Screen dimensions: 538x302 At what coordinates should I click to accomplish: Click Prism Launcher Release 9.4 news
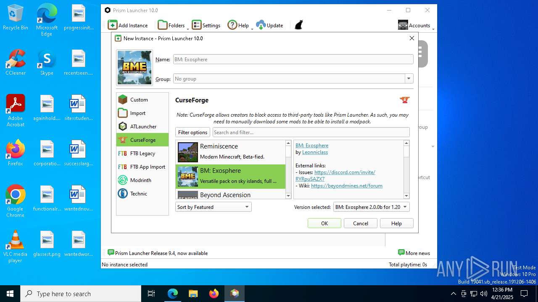tap(158, 253)
